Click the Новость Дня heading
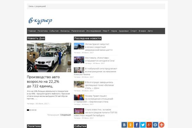 pos(36,38)
